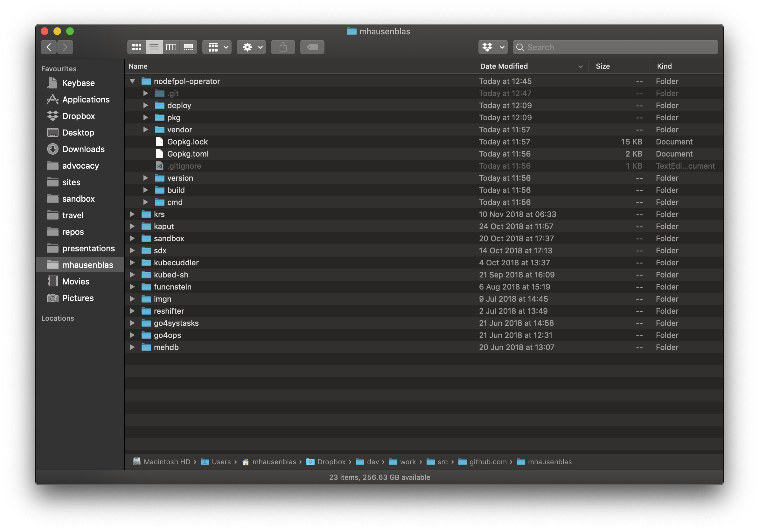The width and height of the screenshot is (759, 532).
Task: Go back with the back arrow
Action: click(x=49, y=47)
